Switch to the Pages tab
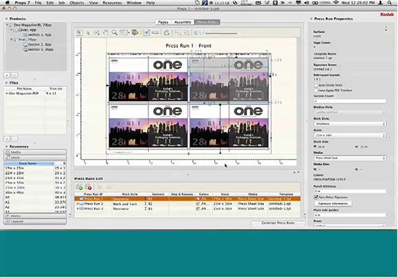Viewport: 398px width, 277px height. coord(163,22)
